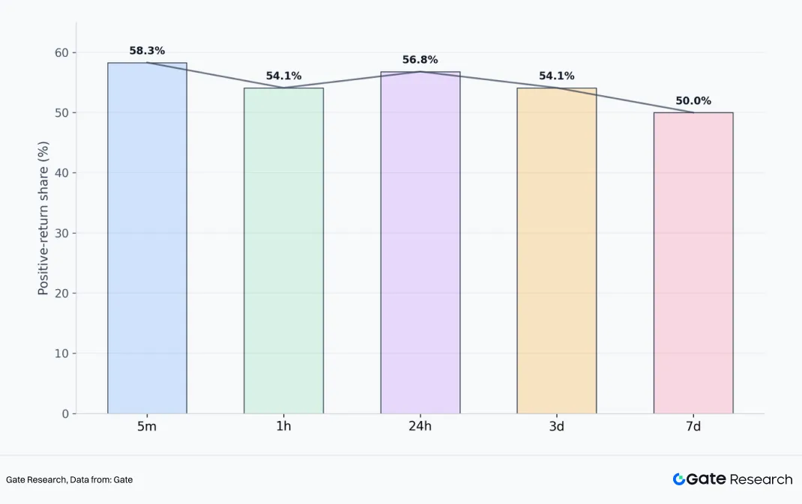Click the 60 y-axis tick label
This screenshot has width=802, height=504.
60,52
